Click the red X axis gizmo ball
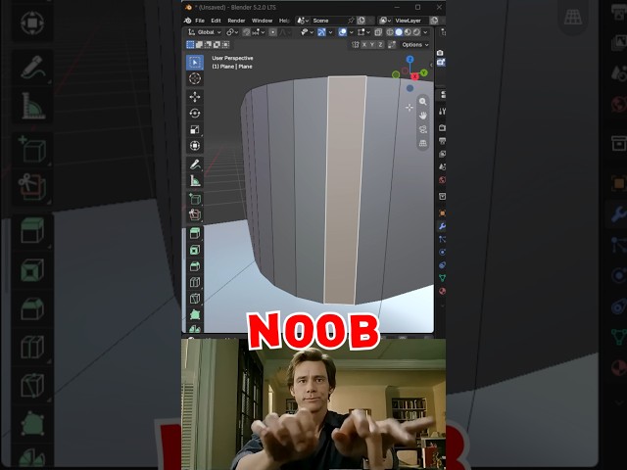This screenshot has width=627, height=470. click(414, 76)
